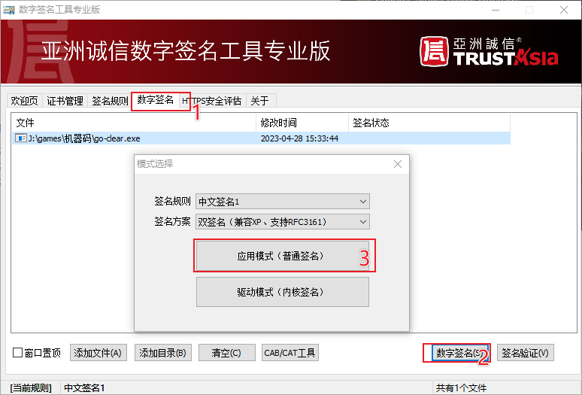Viewport: 582px width, 395px height.
Task: Click the 共有1个文件 status bar text
Action: pos(462,388)
